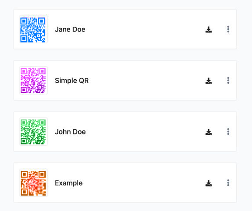Download the Example QR code
Screen dimensions: 252x211
coord(209,183)
